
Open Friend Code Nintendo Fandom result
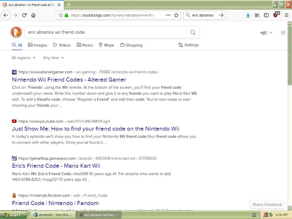(x=55, y=203)
